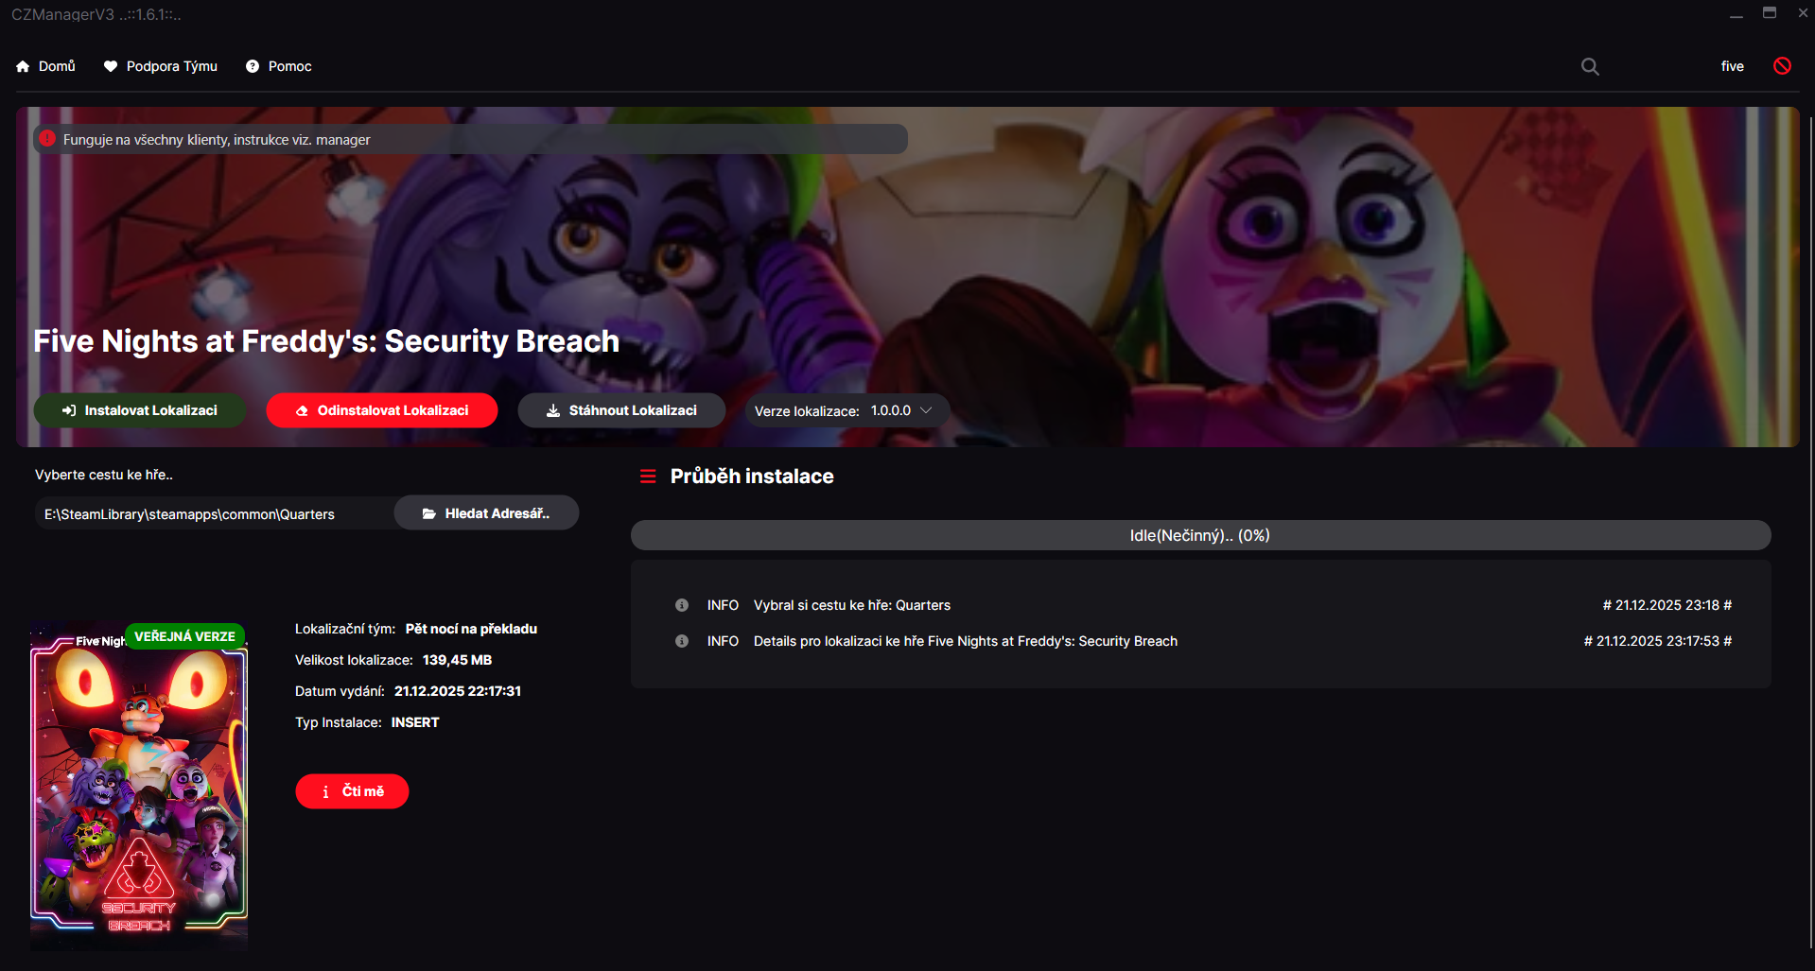Maximize the CZManager window
The image size is (1815, 971).
point(1769,13)
